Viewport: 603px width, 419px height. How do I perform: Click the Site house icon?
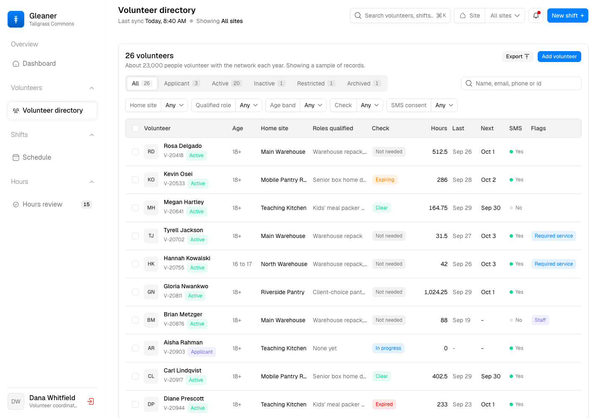click(x=463, y=16)
